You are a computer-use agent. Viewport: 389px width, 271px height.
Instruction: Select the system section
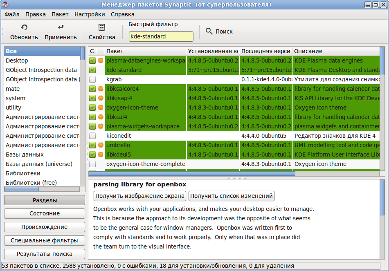pyautogui.click(x=42, y=98)
